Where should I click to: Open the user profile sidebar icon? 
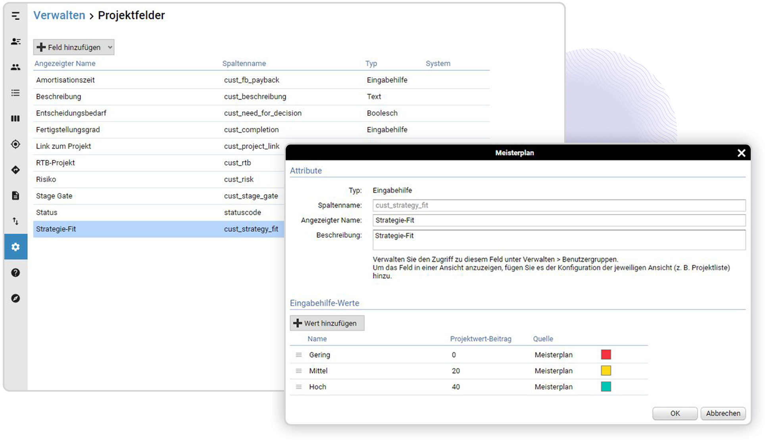15,41
